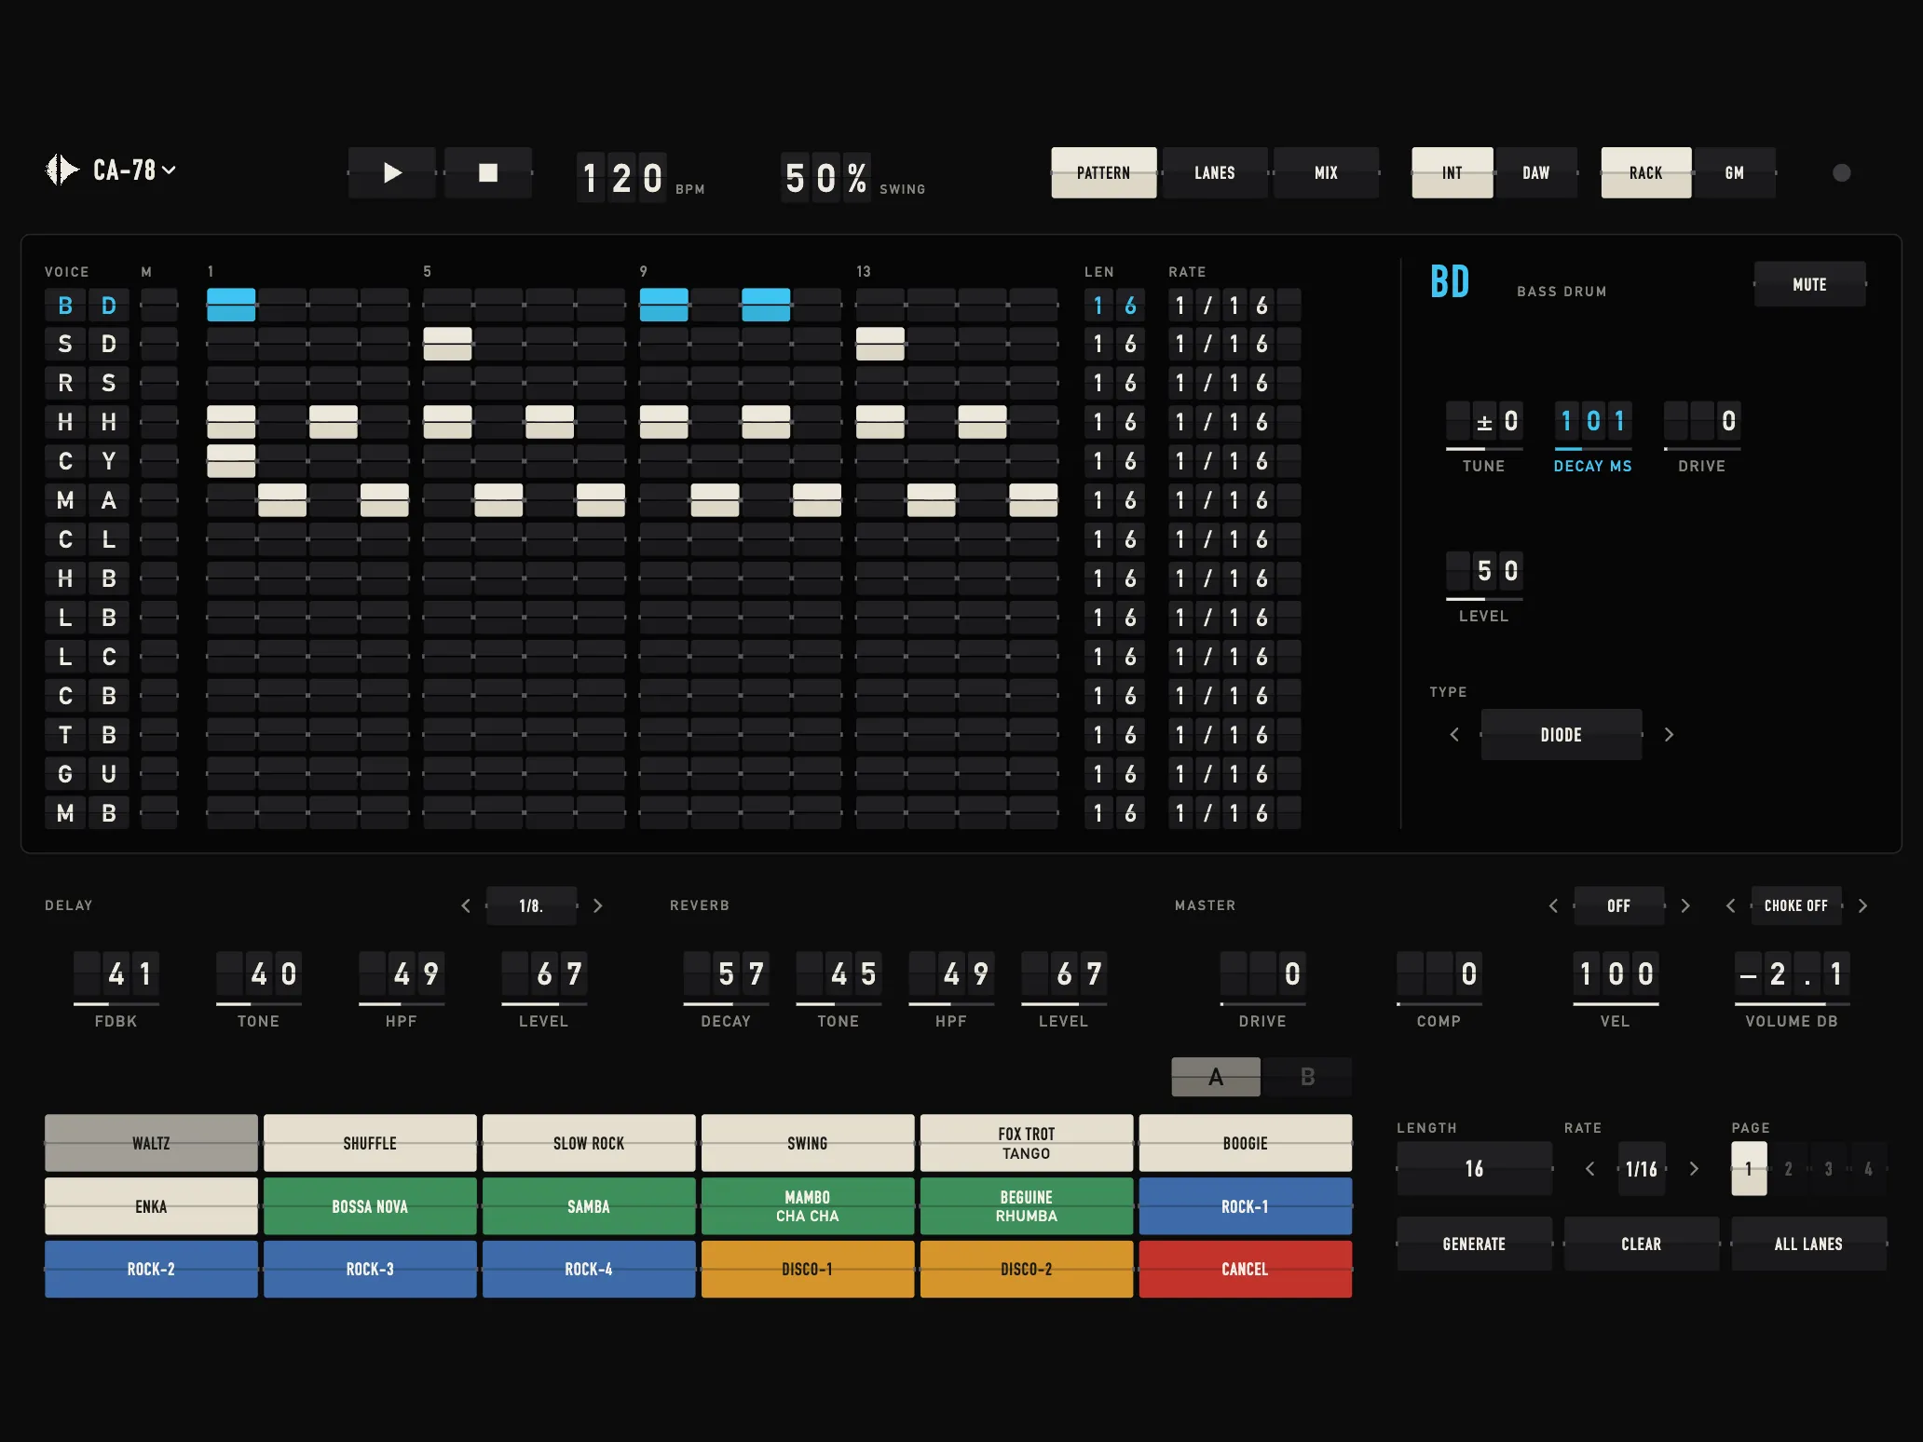The height and width of the screenshot is (1442, 1923).
Task: Choose previous bass drum type before DIODE
Action: coord(1454,735)
